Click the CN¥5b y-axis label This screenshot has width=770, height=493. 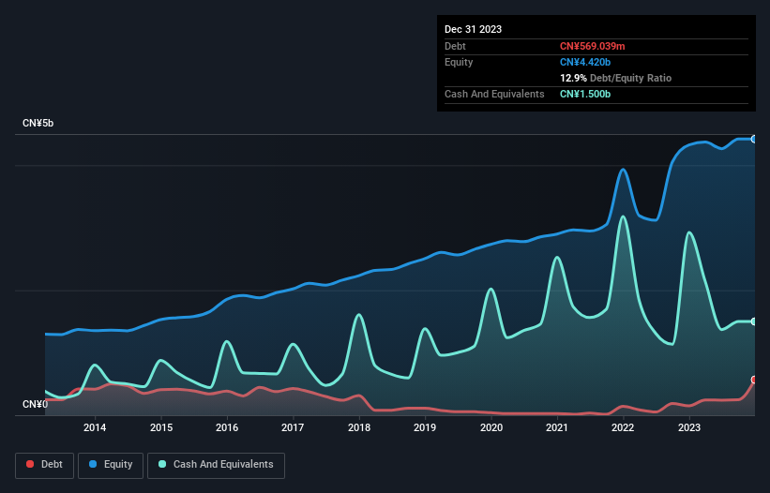pos(38,123)
